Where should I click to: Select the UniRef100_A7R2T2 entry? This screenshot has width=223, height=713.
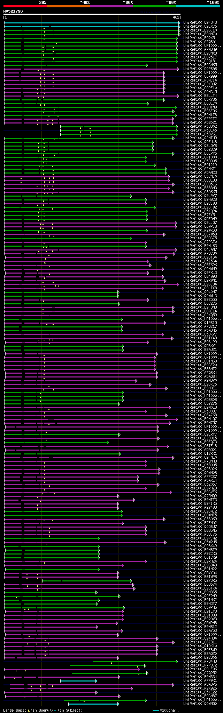200,119
